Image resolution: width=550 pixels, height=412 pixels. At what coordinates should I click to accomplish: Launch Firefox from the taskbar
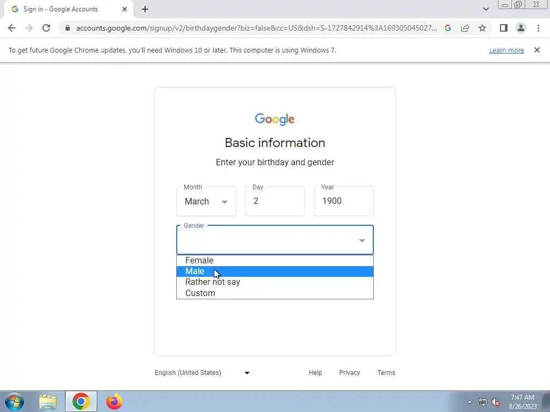(x=114, y=401)
